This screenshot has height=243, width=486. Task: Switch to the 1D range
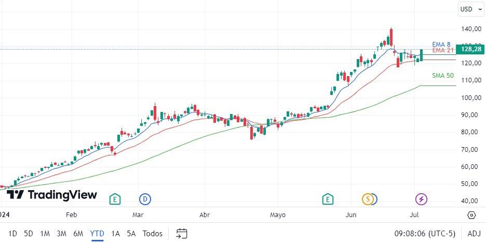[12, 234]
